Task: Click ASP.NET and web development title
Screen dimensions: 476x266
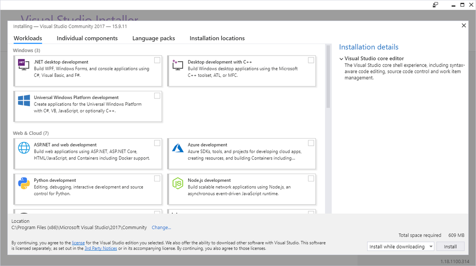Action: click(x=65, y=145)
